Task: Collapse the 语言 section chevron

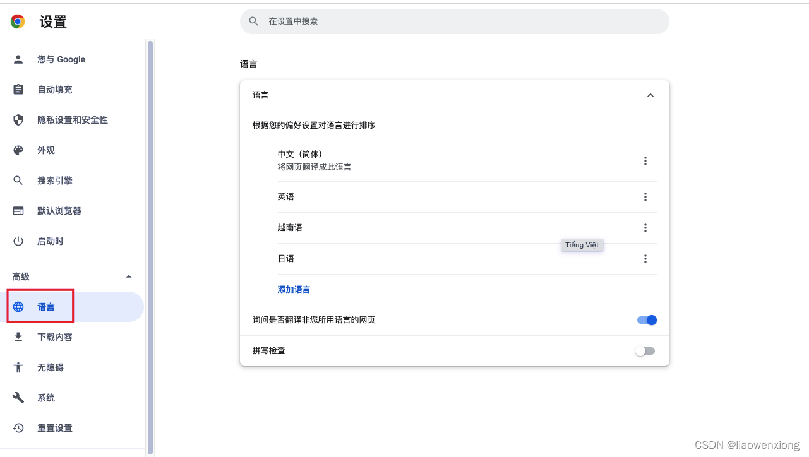Action: [650, 95]
